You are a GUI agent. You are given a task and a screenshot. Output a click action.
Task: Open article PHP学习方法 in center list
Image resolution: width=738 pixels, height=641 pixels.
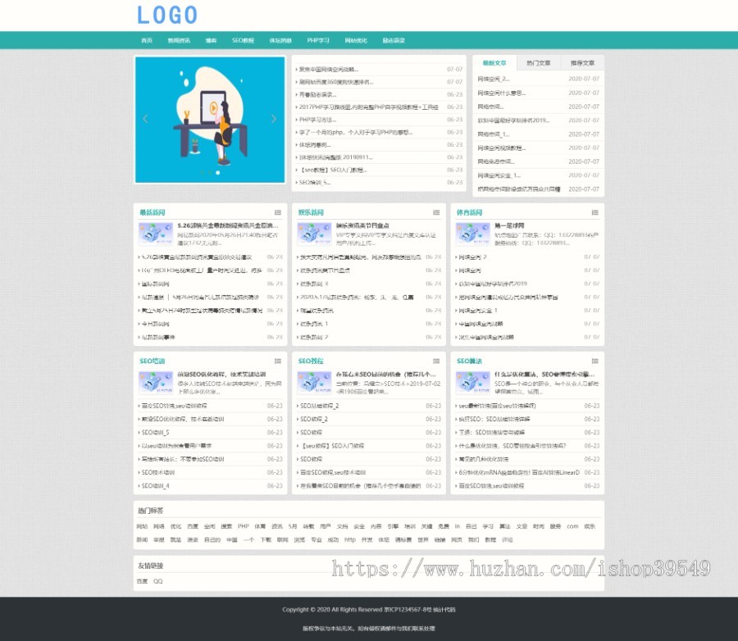coord(317,120)
